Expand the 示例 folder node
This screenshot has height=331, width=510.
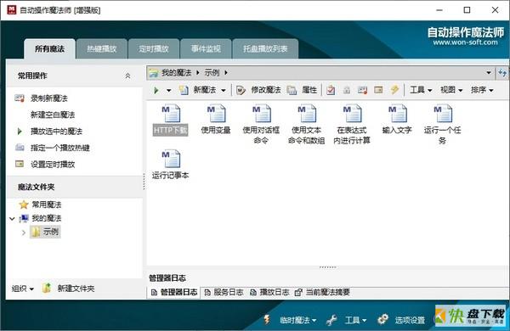(24, 233)
